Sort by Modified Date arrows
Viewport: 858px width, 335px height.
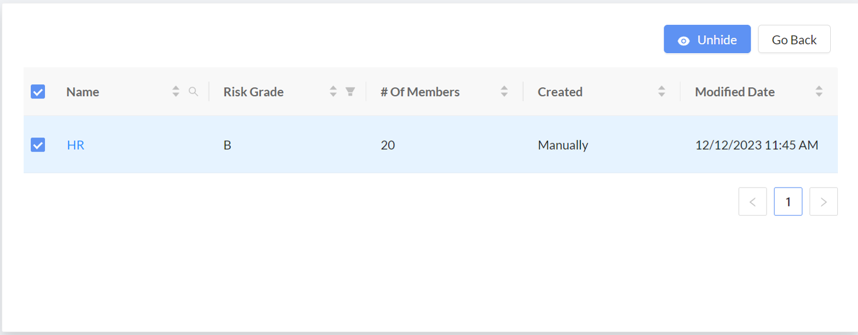[819, 91]
